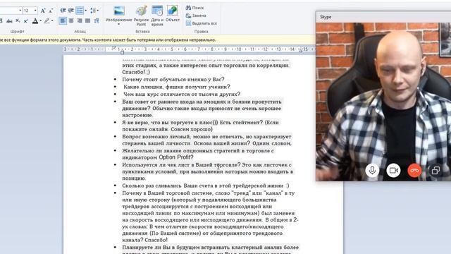Center align the text

pyautogui.click(x=71, y=20)
